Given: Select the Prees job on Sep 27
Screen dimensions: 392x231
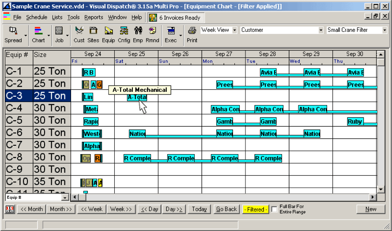Looking at the screenshot, I should point(225,85).
